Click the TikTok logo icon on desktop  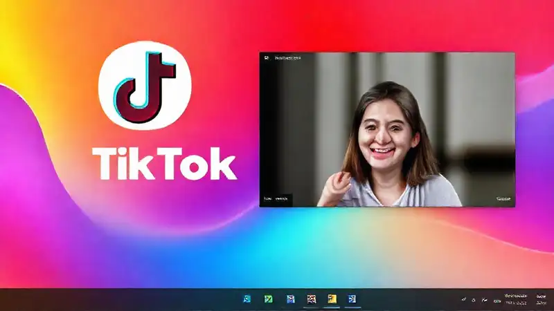[145, 85]
